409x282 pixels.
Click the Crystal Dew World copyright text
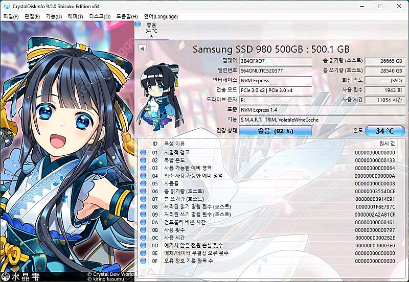[x=110, y=274]
